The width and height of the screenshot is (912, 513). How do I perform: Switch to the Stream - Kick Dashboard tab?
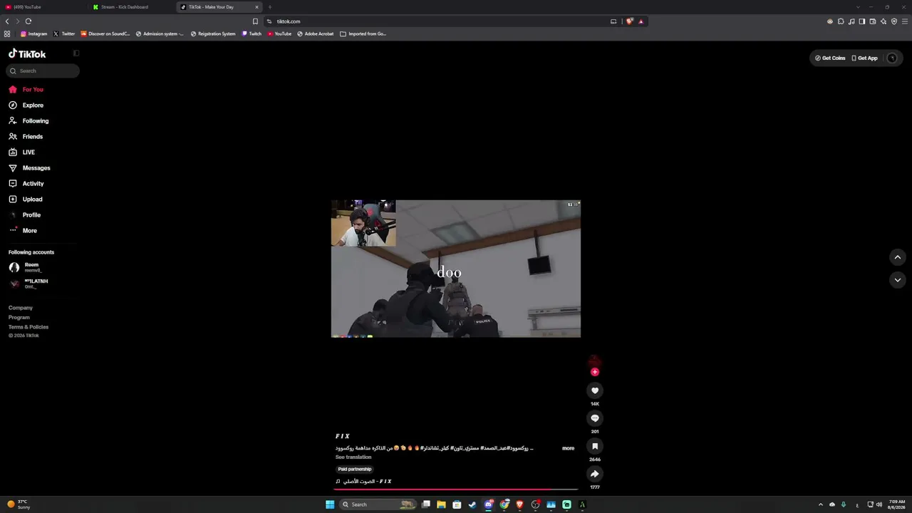[131, 7]
